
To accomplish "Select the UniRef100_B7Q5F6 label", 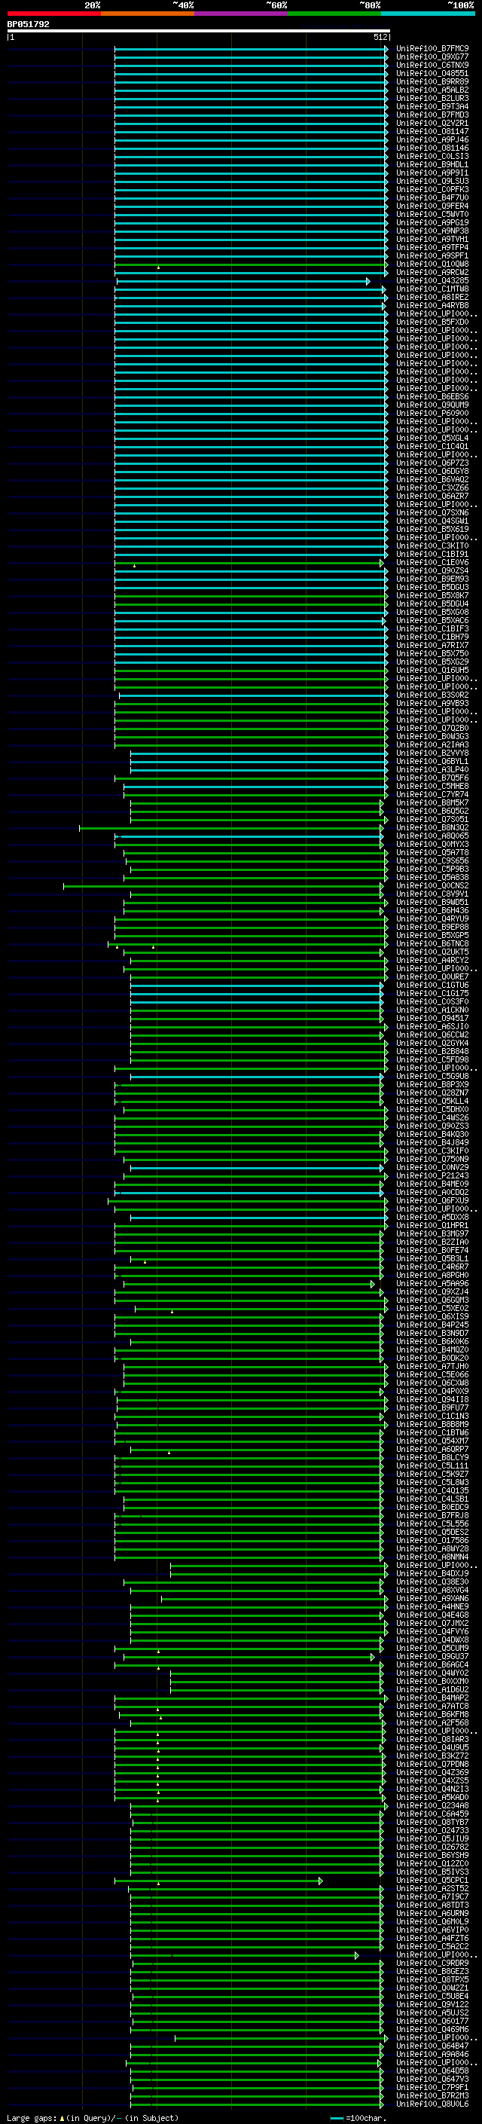I will (432, 778).
